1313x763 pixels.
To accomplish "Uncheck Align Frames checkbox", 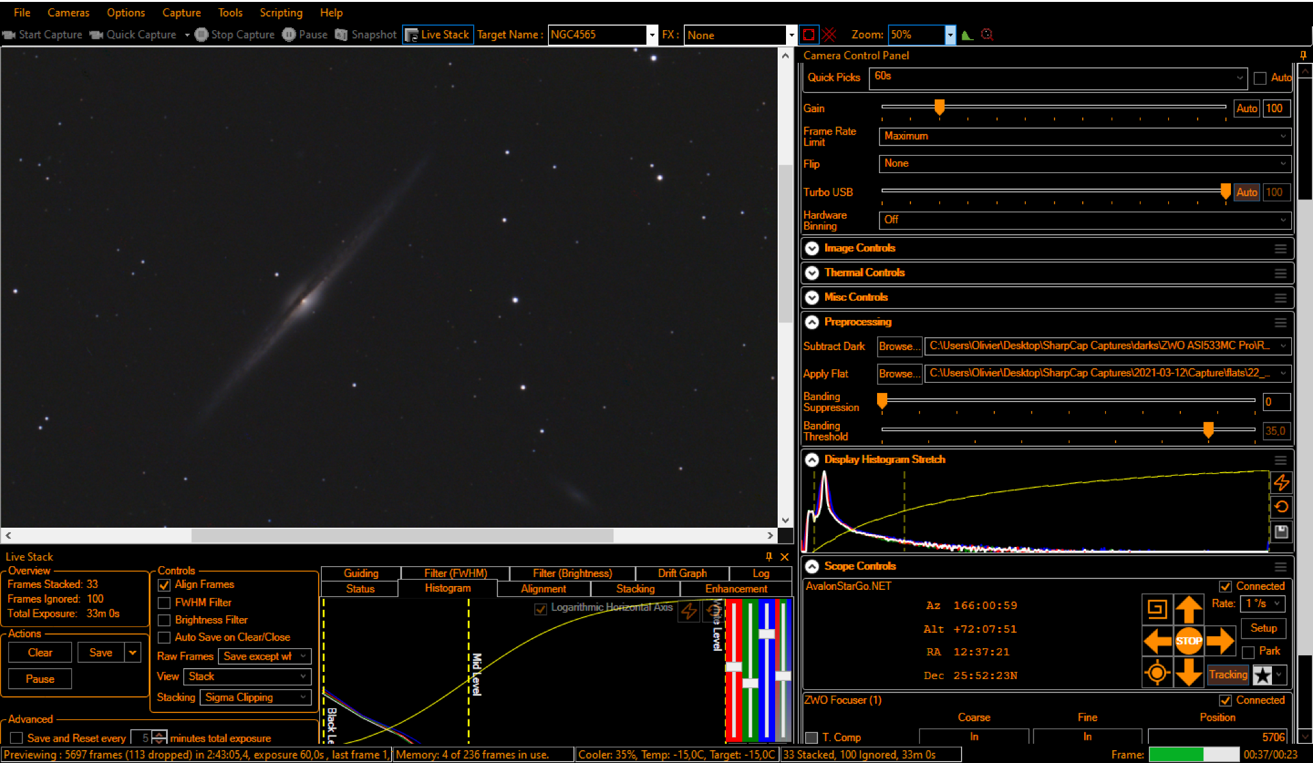I will click(164, 585).
